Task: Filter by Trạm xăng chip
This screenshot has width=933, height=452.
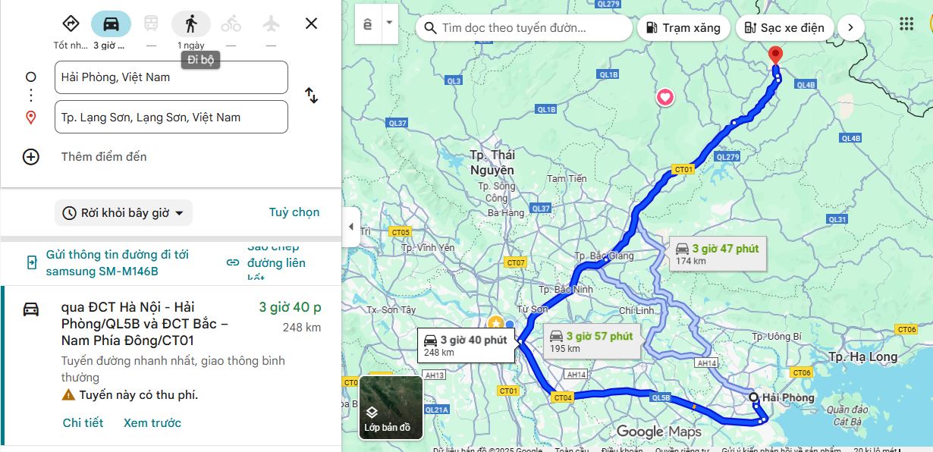Action: tap(683, 28)
